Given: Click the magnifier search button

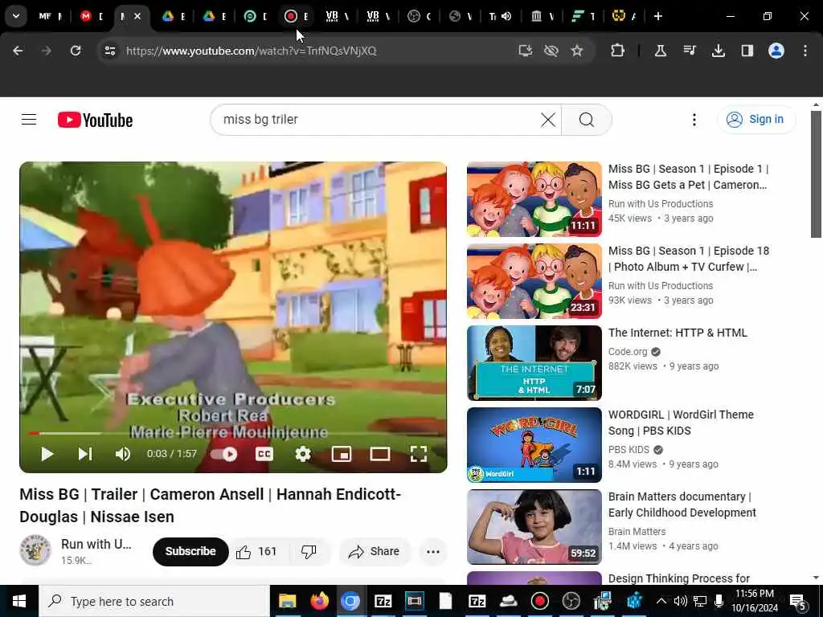Looking at the screenshot, I should [x=586, y=120].
